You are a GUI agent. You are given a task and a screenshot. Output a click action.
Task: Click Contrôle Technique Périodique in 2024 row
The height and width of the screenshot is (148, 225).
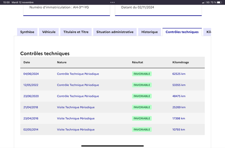pos(78,74)
